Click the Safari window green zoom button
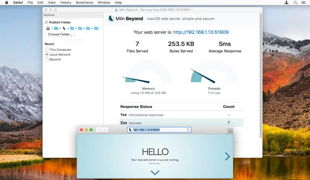 [x=91, y=130]
